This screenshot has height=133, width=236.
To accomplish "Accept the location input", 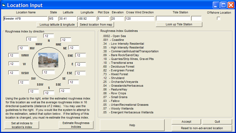I will pyautogui.click(x=187, y=122).
